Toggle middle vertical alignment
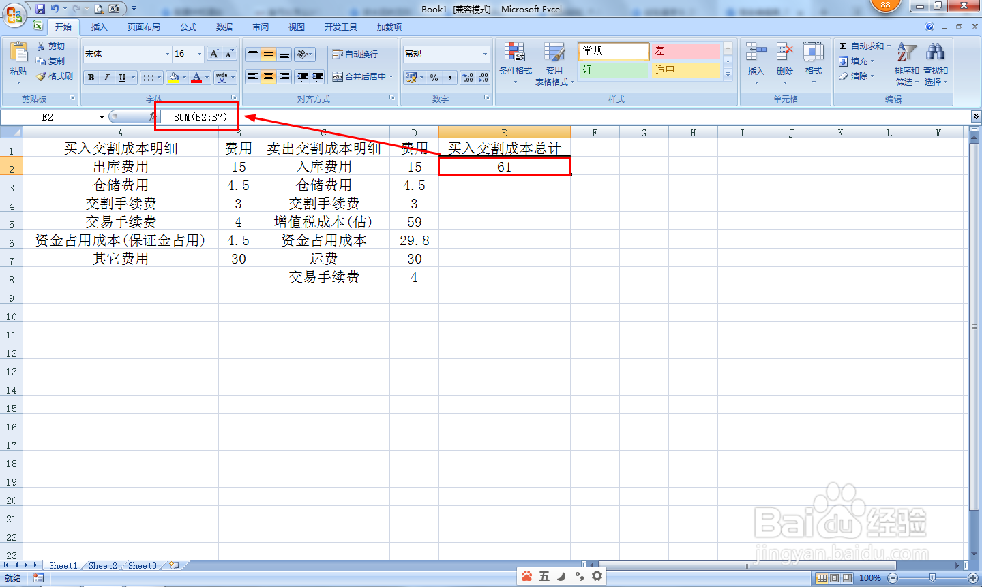The width and height of the screenshot is (982, 587). tap(269, 54)
